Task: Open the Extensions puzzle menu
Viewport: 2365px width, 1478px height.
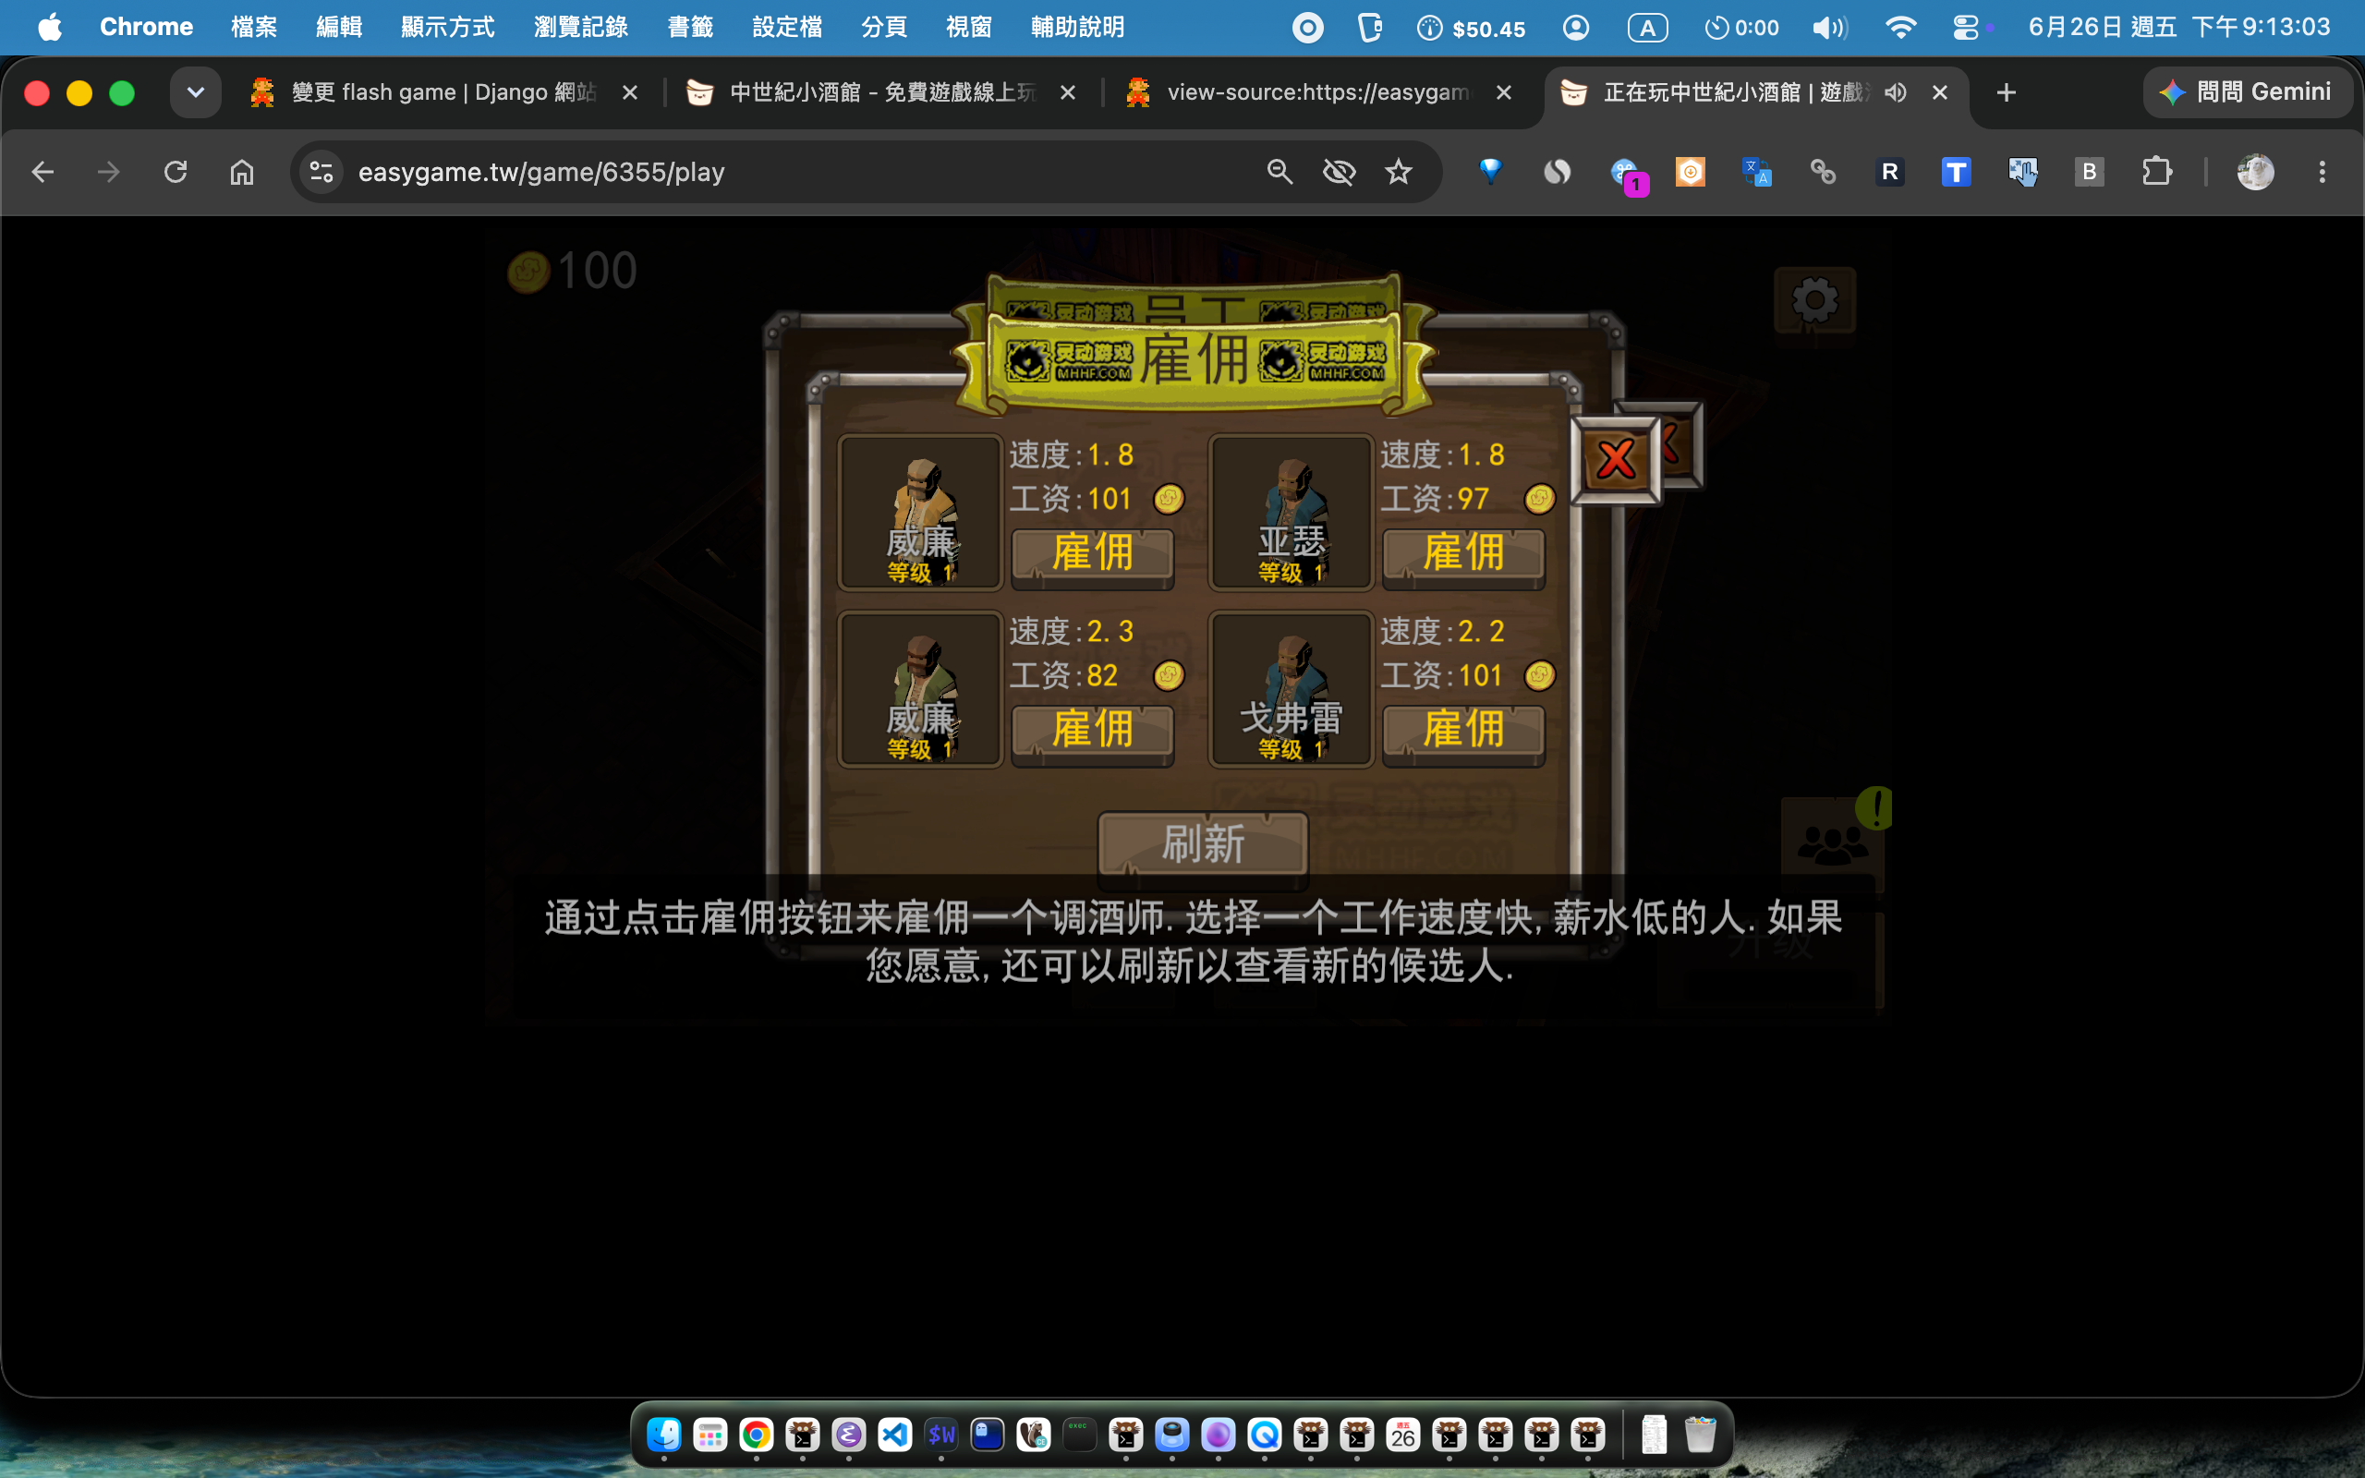Action: coord(2156,172)
